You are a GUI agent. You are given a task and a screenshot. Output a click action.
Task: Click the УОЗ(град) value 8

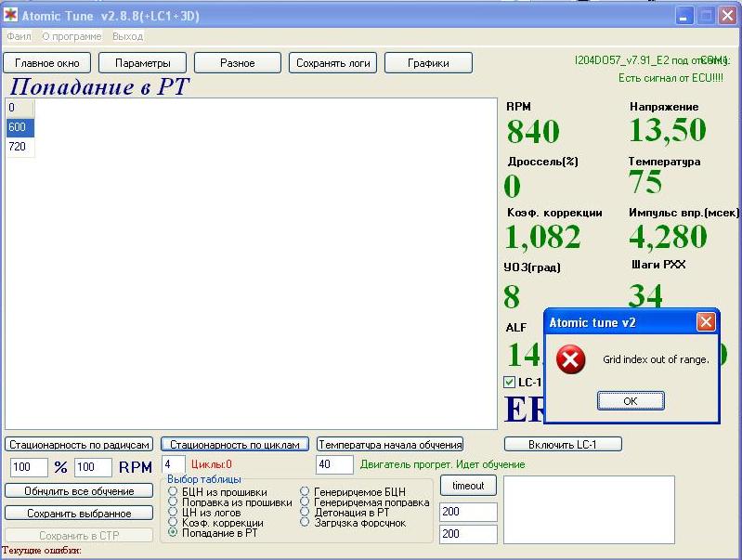click(512, 297)
